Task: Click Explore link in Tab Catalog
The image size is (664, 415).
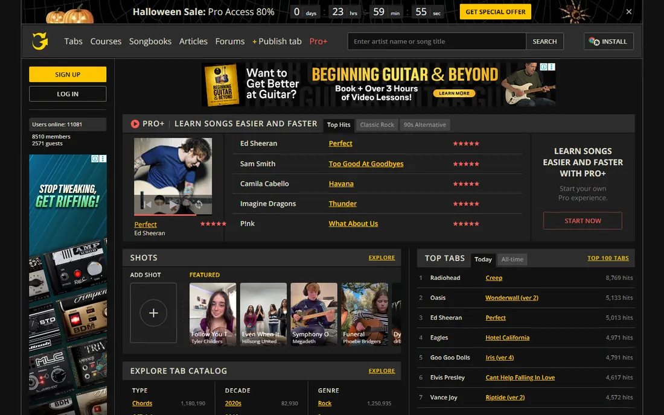Action: tap(381, 371)
